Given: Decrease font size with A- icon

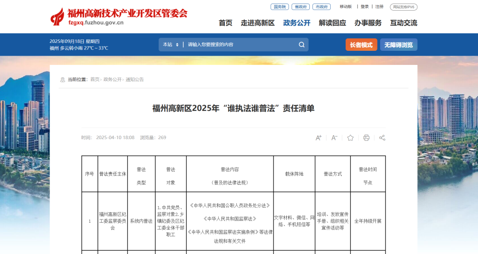Looking at the screenshot, I should 334,138.
